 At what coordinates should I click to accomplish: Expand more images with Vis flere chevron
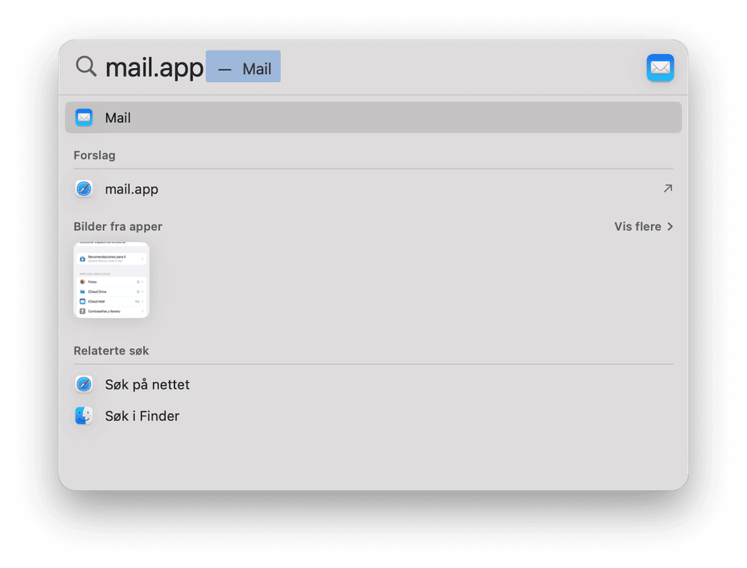[670, 227]
